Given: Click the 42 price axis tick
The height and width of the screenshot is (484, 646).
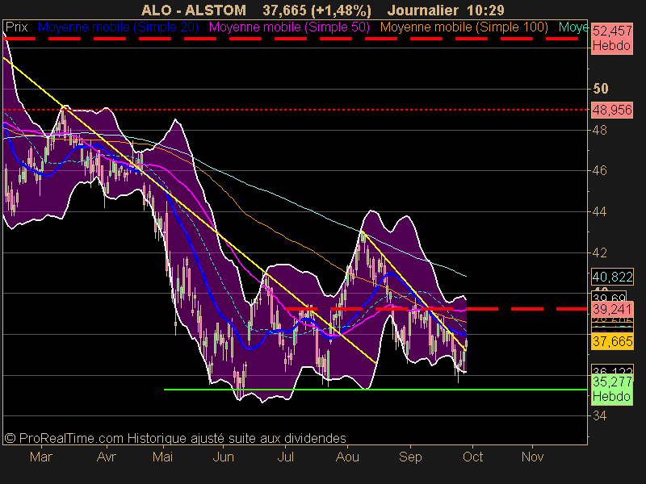Looking at the screenshot, I should (x=599, y=252).
